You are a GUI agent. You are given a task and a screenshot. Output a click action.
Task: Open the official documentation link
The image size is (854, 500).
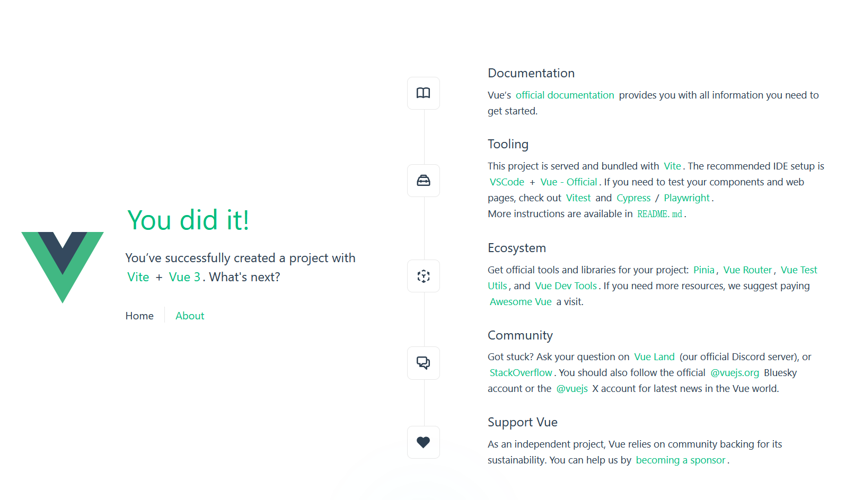[x=565, y=95]
